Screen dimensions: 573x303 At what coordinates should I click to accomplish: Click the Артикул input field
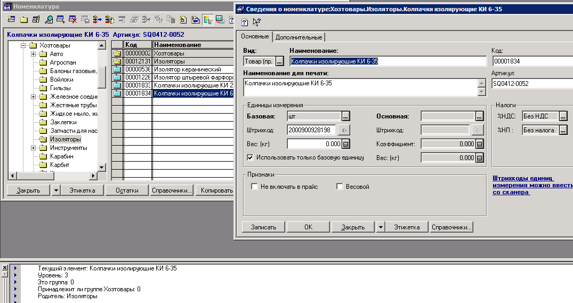[x=531, y=83]
